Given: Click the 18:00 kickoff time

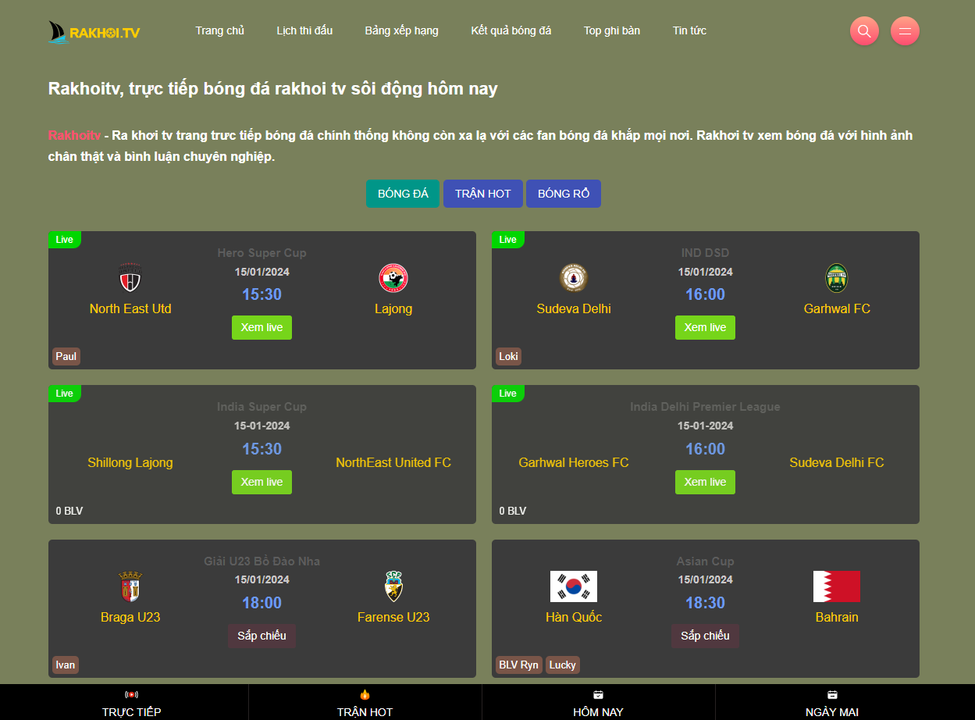Looking at the screenshot, I should [262, 603].
